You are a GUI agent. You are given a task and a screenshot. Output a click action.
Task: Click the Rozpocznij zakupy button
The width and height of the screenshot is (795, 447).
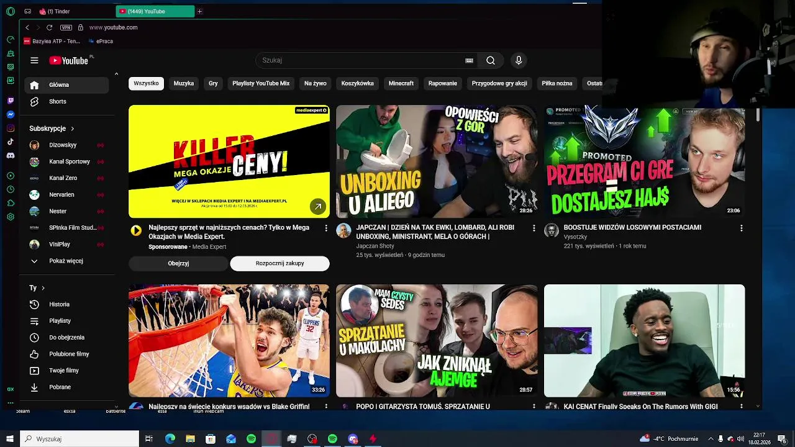(x=279, y=263)
